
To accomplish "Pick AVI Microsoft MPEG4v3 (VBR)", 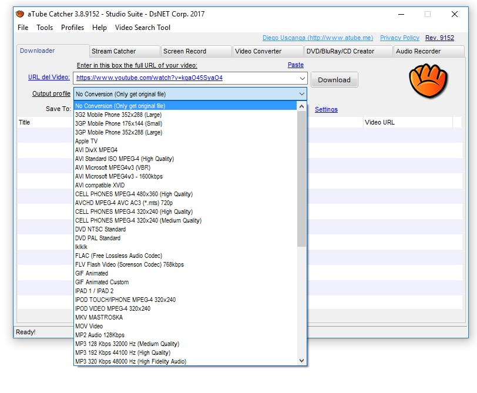I will point(185,167).
